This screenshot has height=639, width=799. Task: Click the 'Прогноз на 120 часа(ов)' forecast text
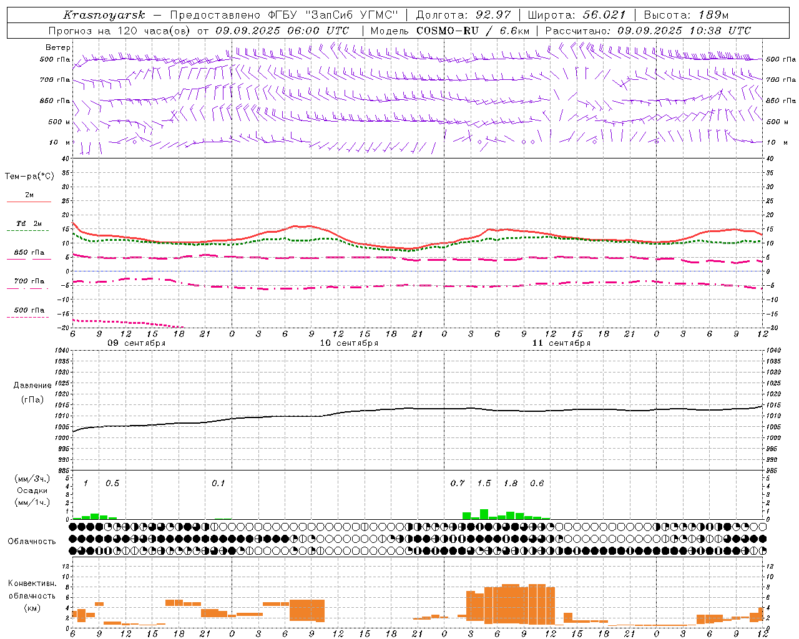pyautogui.click(x=120, y=31)
